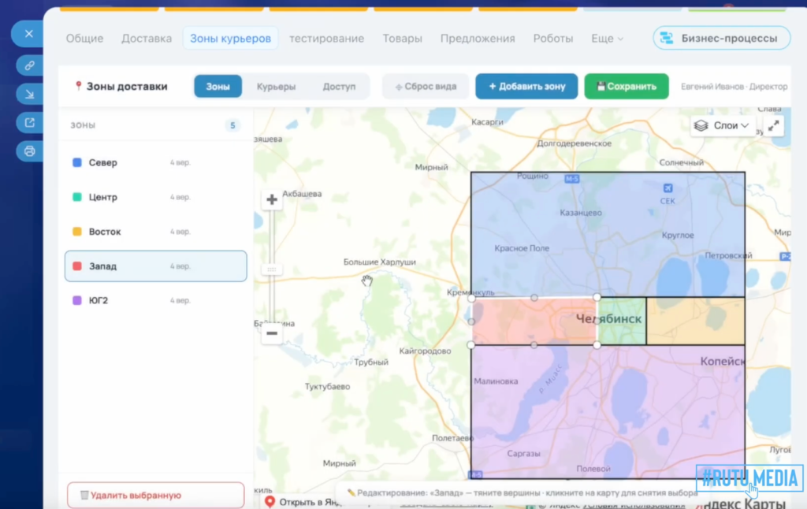The width and height of the screenshot is (807, 509).
Task: Open the Доставка tab
Action: pyautogui.click(x=147, y=39)
